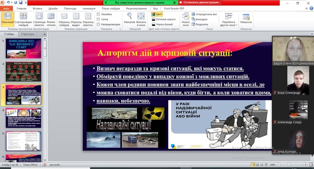Arrange windows with Каскадом
Image resolution: width=314 pixels, height=169 pixels.
(199, 19)
